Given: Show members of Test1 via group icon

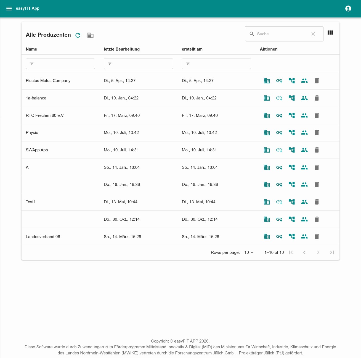Looking at the screenshot, I should (x=304, y=202).
